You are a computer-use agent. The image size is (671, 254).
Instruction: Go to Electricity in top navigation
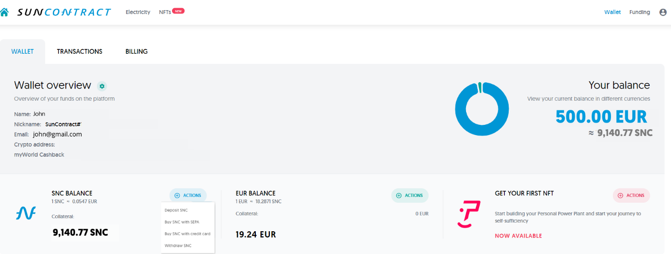click(138, 12)
